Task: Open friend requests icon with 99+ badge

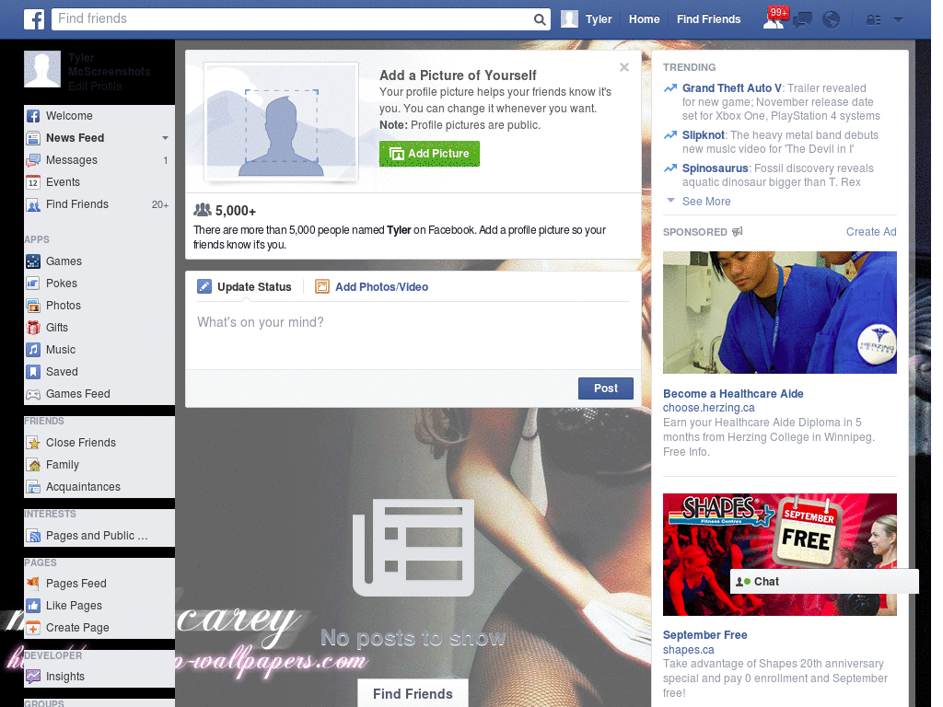Action: pos(774,18)
